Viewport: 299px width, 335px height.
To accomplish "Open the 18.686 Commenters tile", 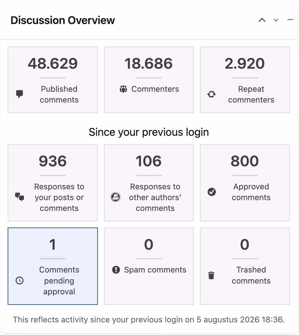I will 149,80.
